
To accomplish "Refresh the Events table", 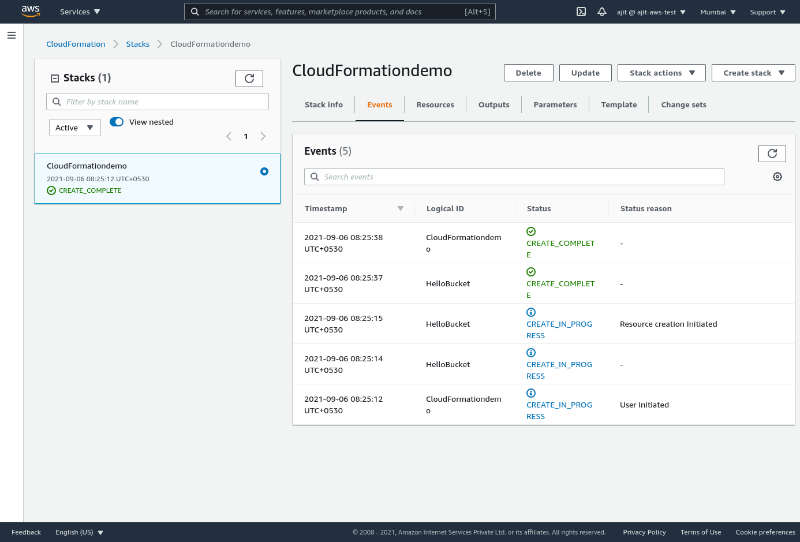I will point(772,154).
